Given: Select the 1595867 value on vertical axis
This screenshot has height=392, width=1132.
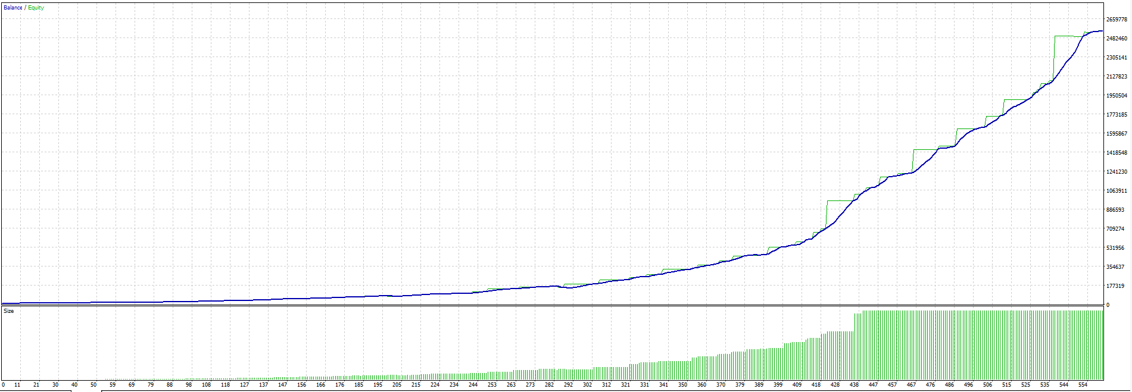Looking at the screenshot, I should pyautogui.click(x=1117, y=134).
